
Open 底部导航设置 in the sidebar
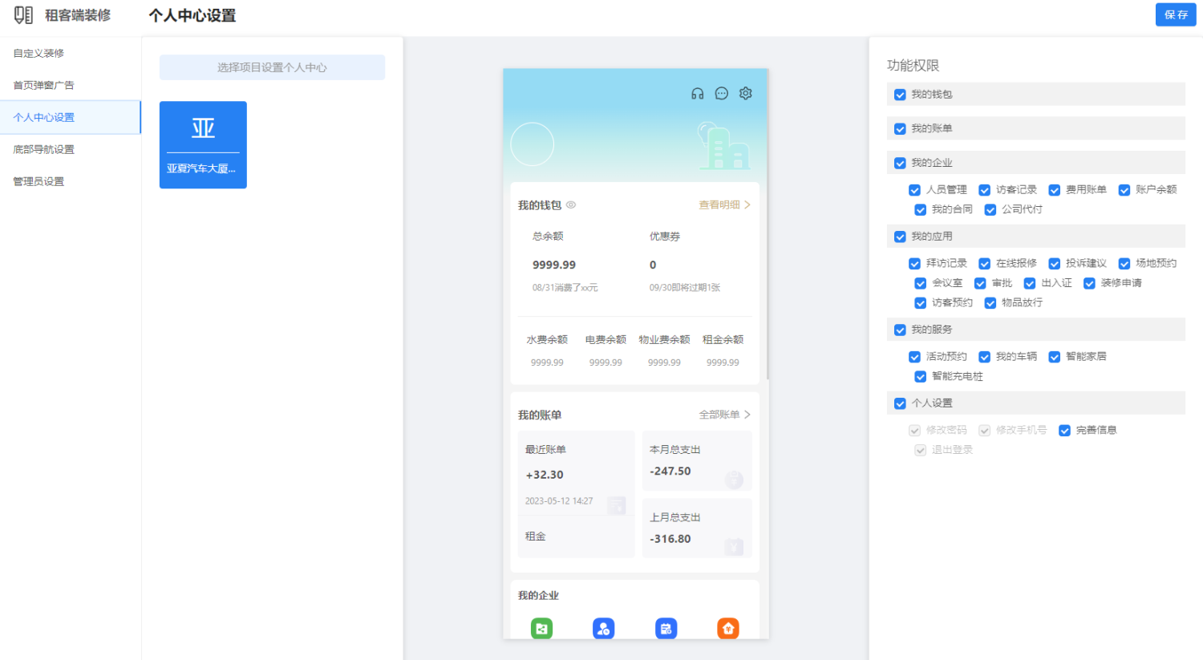click(x=44, y=149)
